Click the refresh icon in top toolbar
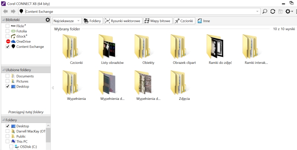297x150 pixels. (x=272, y=12)
